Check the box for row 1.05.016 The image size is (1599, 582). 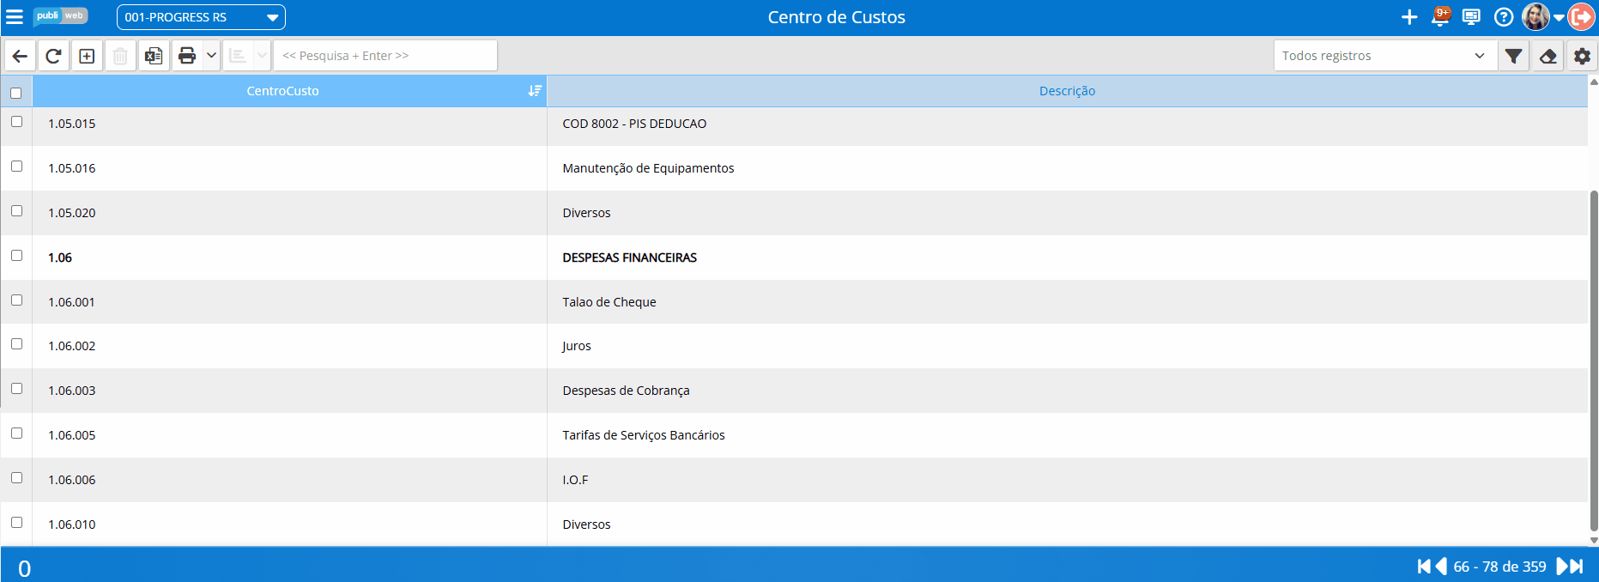coord(16,167)
